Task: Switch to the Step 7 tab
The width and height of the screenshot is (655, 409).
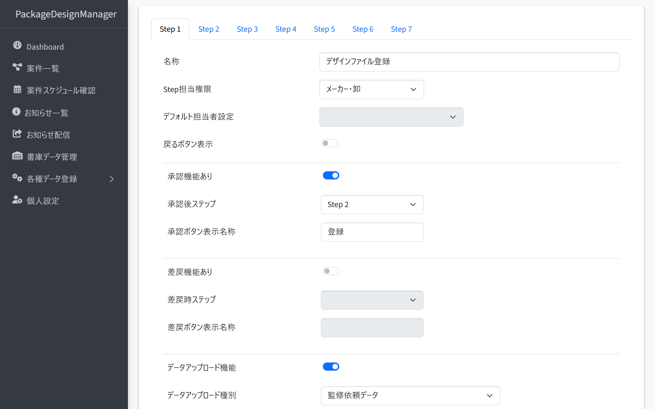Action: [x=401, y=29]
